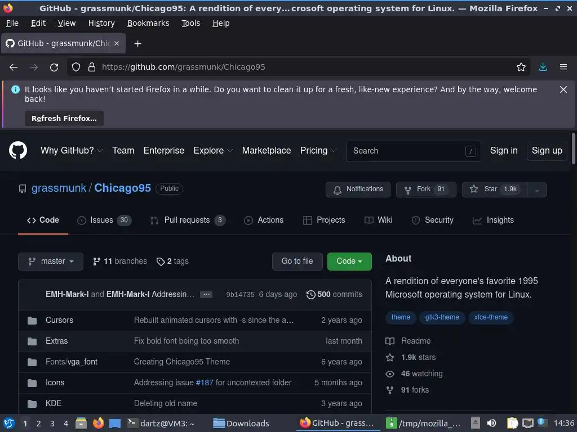
Task: Click the forward navigation arrow
Action: point(33,67)
